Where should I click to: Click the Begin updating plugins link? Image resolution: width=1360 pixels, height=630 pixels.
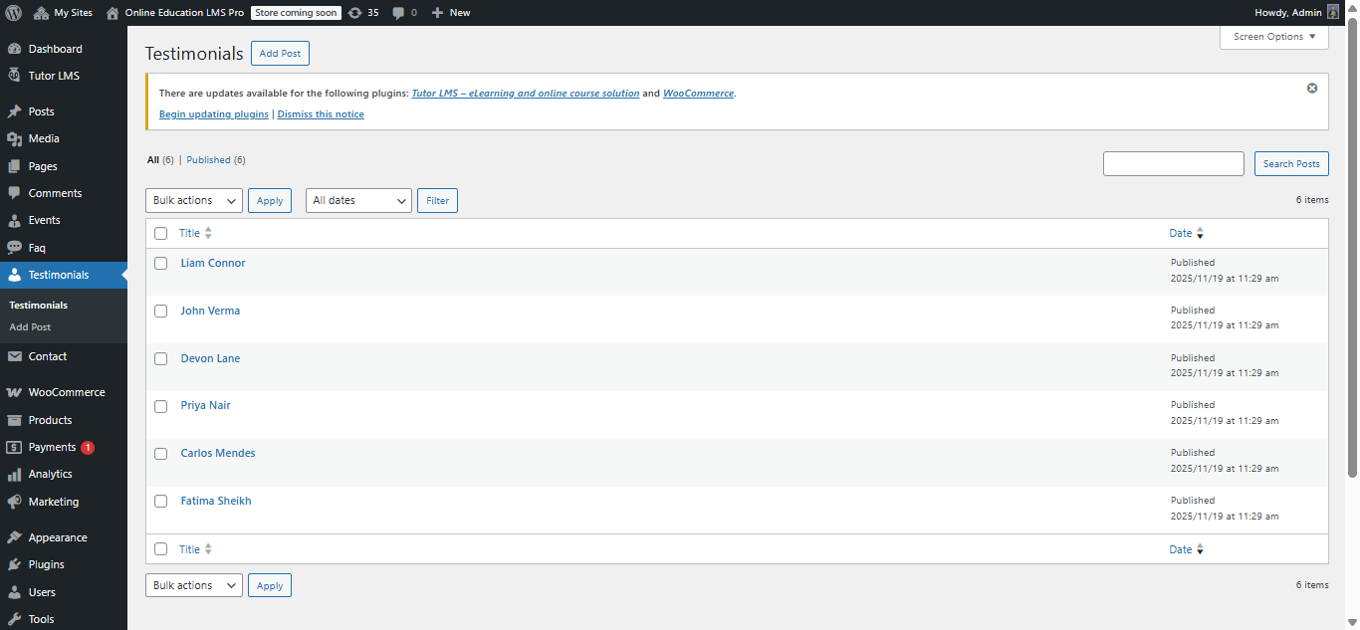214,114
